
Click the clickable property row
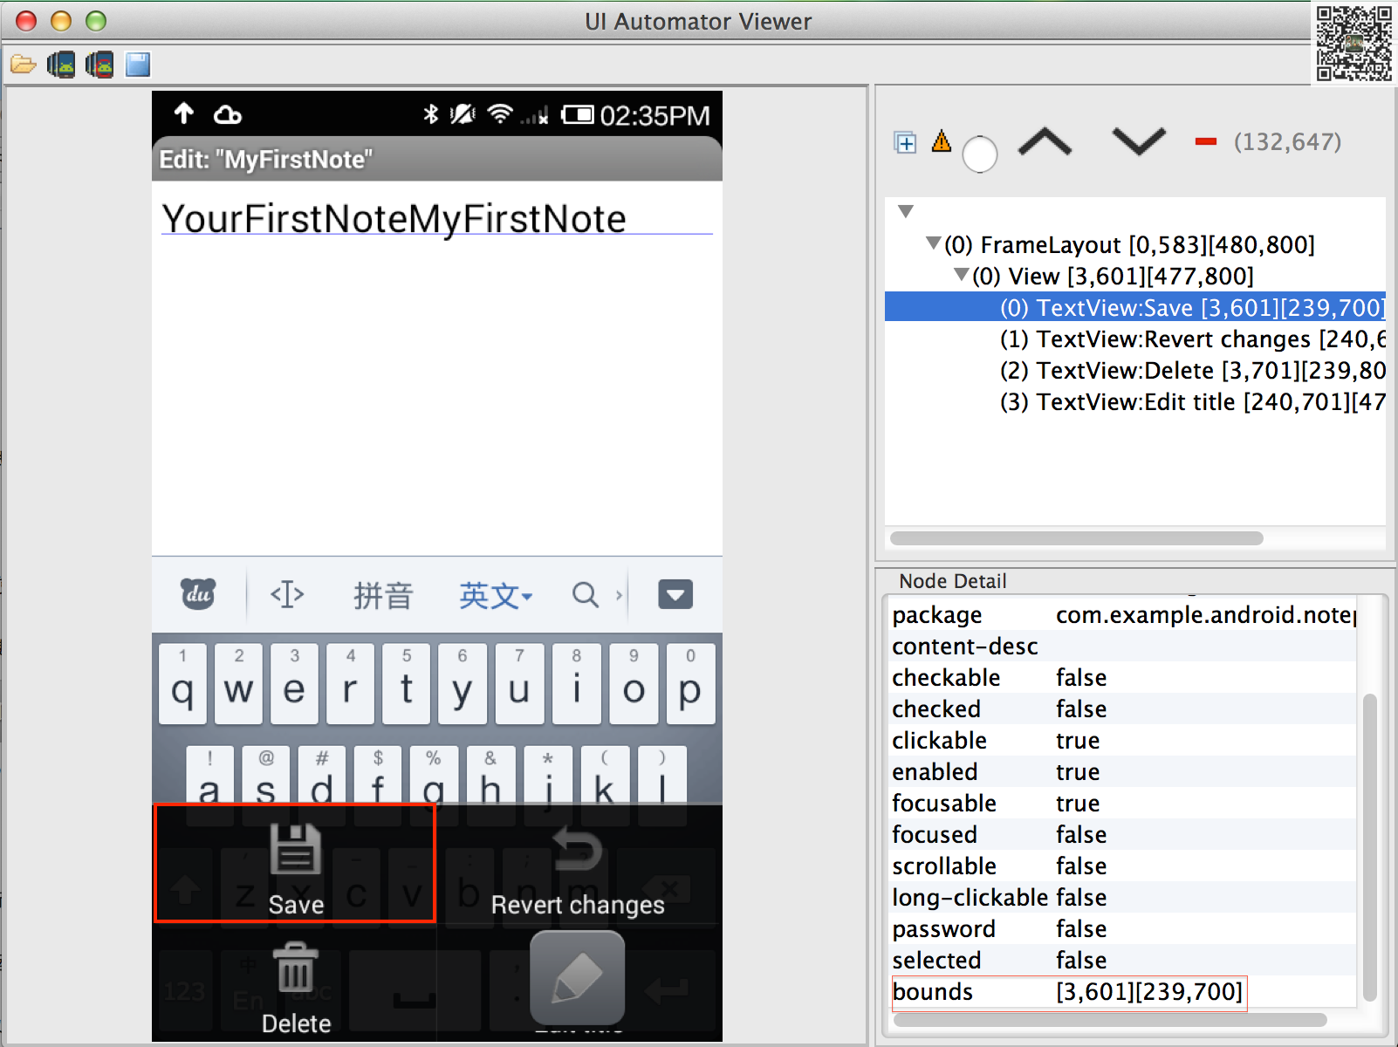point(1123,741)
